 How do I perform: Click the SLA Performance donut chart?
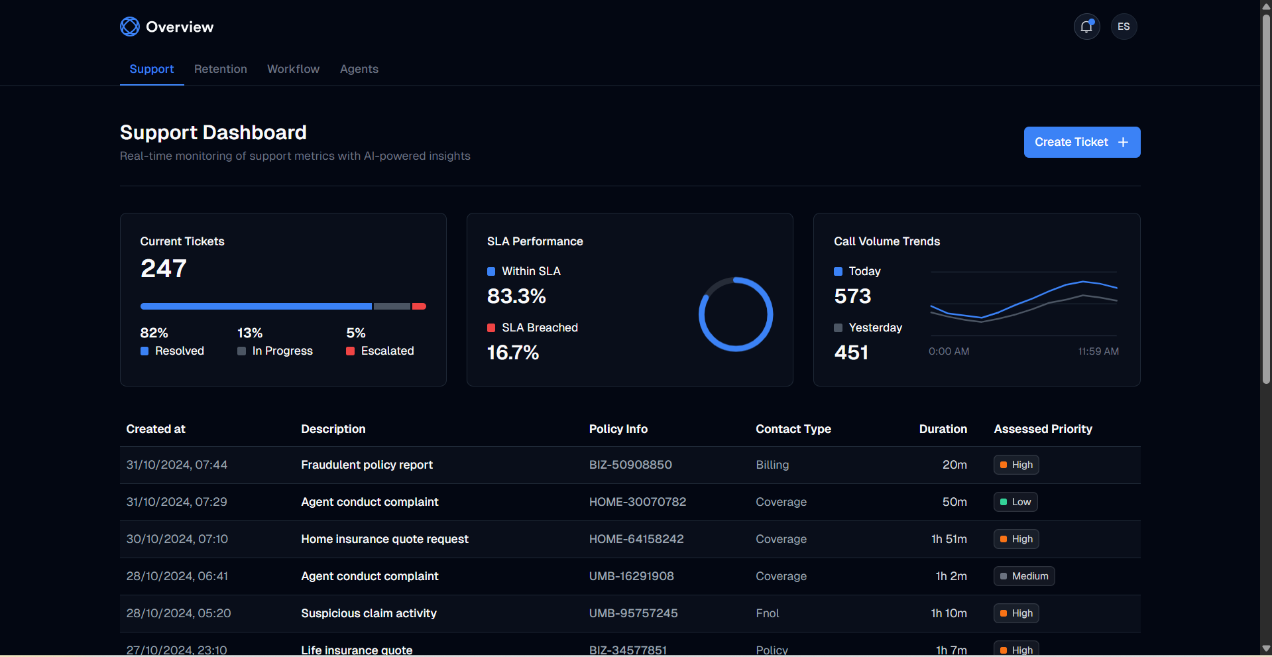[735, 314]
